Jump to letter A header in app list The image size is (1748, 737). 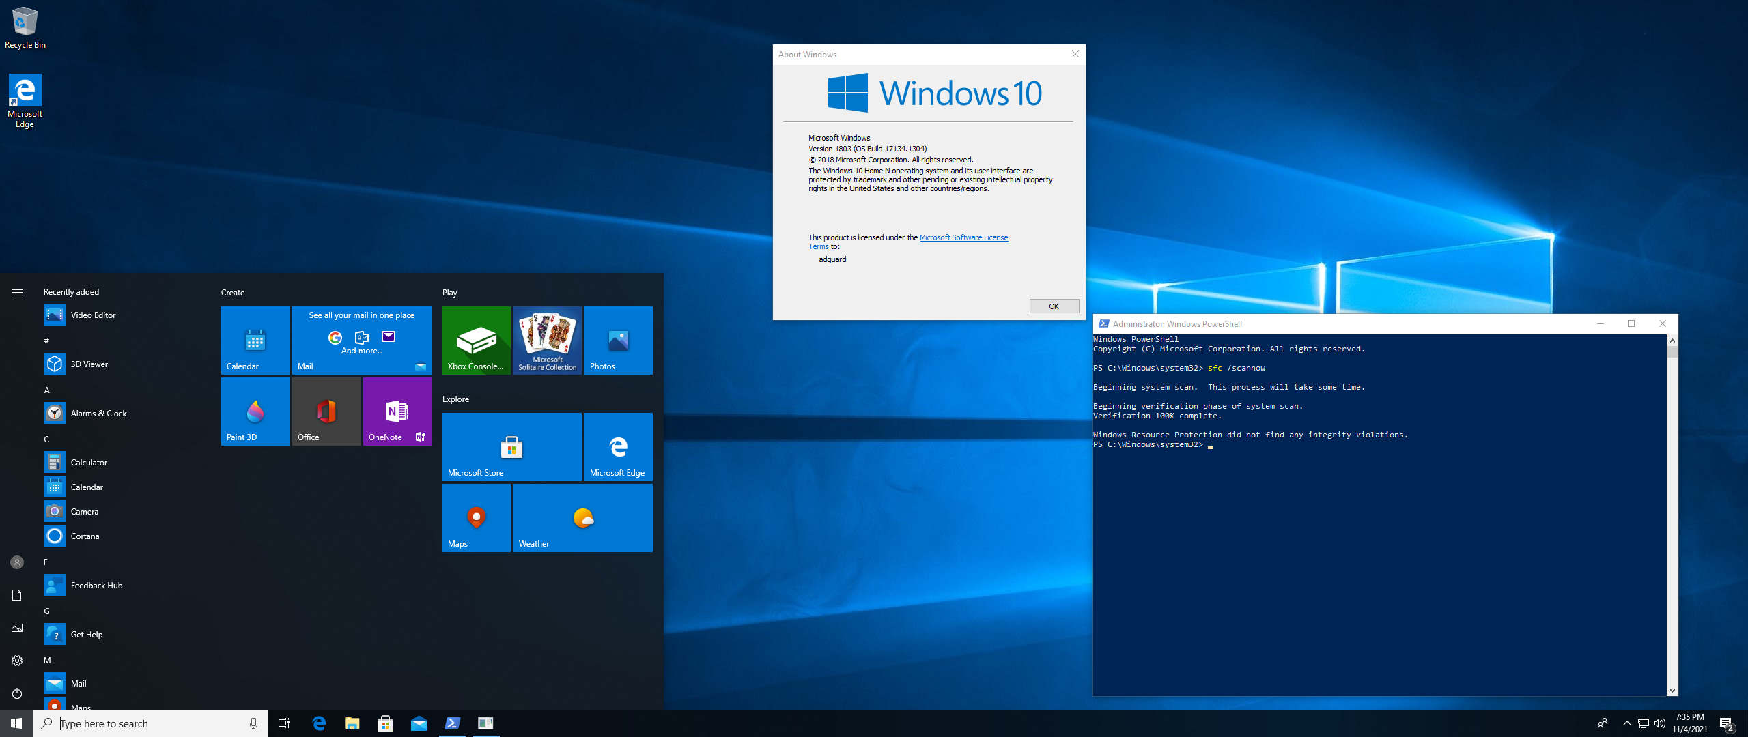(47, 390)
